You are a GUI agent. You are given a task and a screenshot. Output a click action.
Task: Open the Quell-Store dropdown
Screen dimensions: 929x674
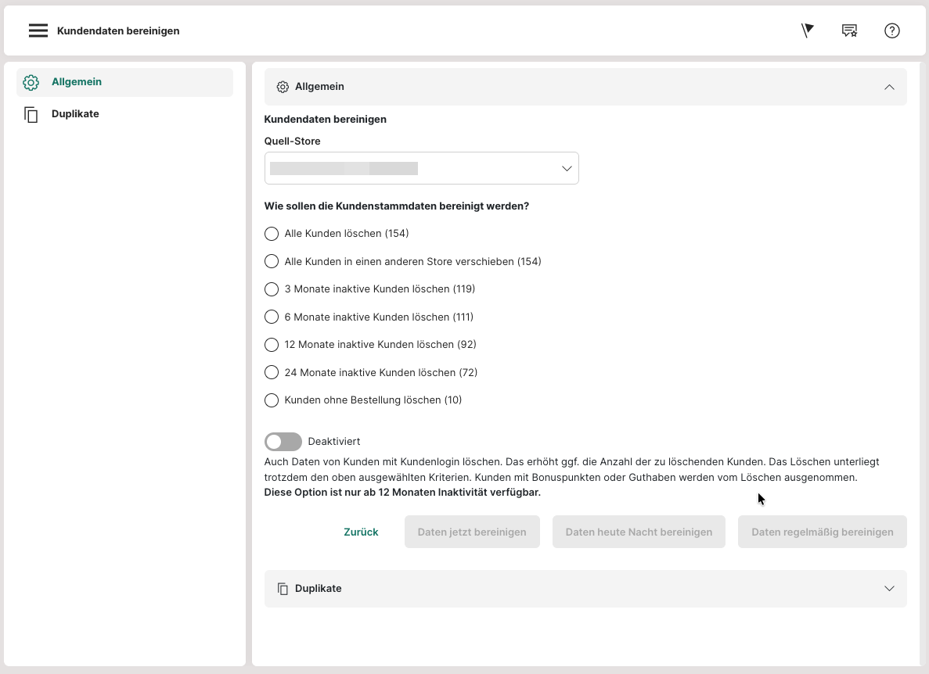tap(421, 168)
